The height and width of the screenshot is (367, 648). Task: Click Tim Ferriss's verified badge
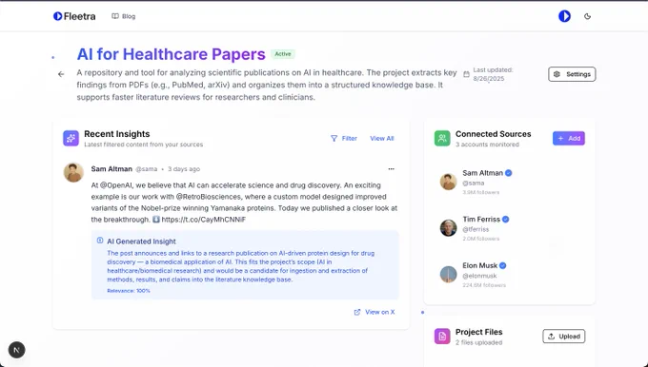point(506,220)
